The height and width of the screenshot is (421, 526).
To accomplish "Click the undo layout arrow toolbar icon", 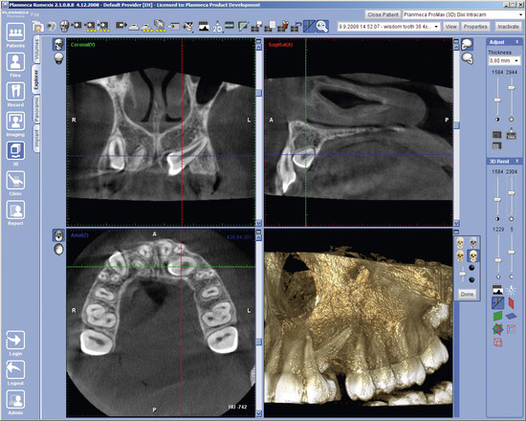I will [x=296, y=26].
